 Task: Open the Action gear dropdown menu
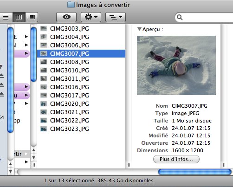pos(91,17)
